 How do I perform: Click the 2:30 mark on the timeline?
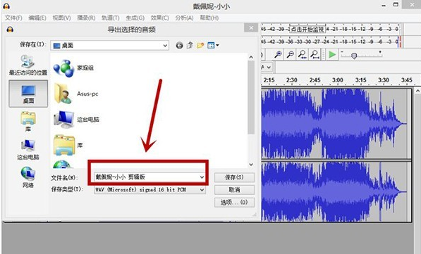(x=291, y=80)
